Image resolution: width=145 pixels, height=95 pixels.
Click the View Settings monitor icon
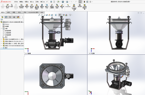click(70, 15)
